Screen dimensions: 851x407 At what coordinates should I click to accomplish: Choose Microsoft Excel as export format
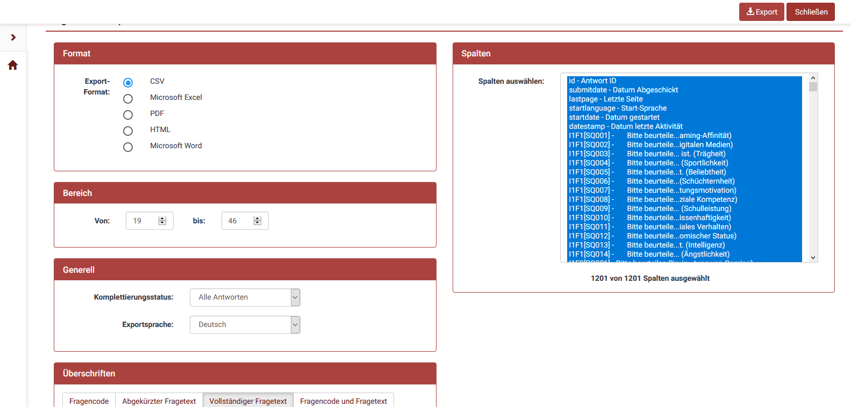[128, 99]
